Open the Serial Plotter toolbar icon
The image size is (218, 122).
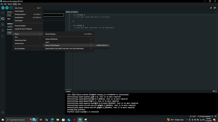211,8
